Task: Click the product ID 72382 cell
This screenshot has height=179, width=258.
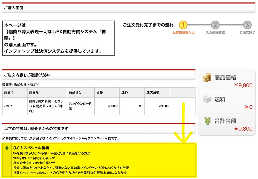Action: (x=15, y=106)
